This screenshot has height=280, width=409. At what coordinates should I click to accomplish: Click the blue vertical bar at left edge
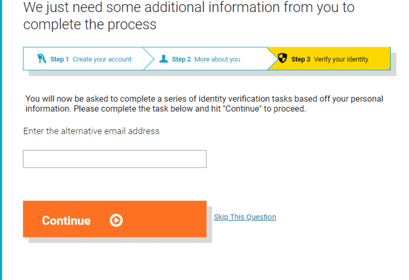1,140
